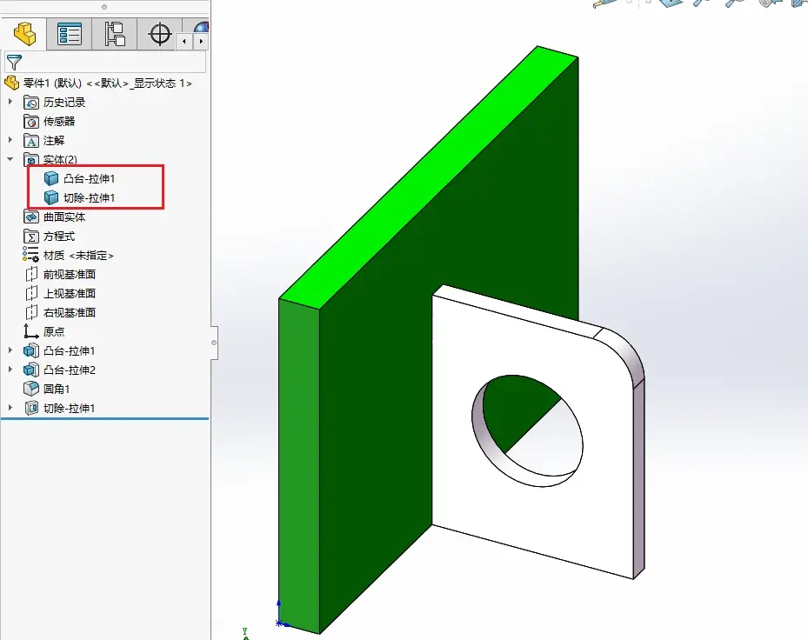The height and width of the screenshot is (640, 808).
Task: Click the 上视基准面 plane icon
Action: click(x=31, y=293)
